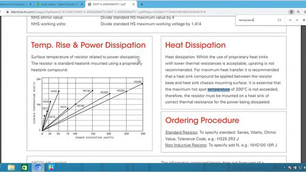Open the photo viewer app on taskbar
The height and width of the screenshot is (172, 306).
(51, 168)
